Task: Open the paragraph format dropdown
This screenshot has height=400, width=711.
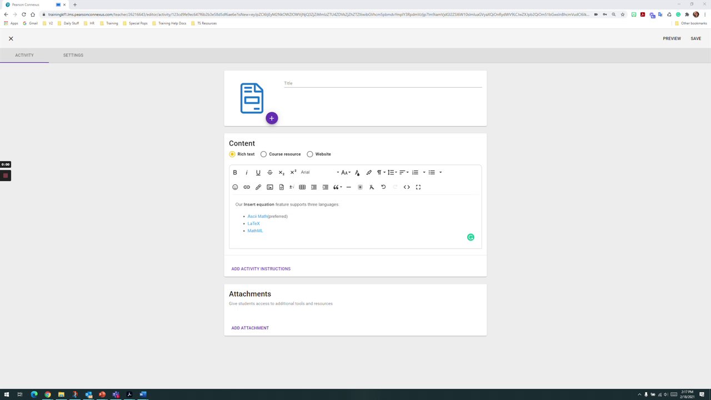Action: tap(381, 172)
